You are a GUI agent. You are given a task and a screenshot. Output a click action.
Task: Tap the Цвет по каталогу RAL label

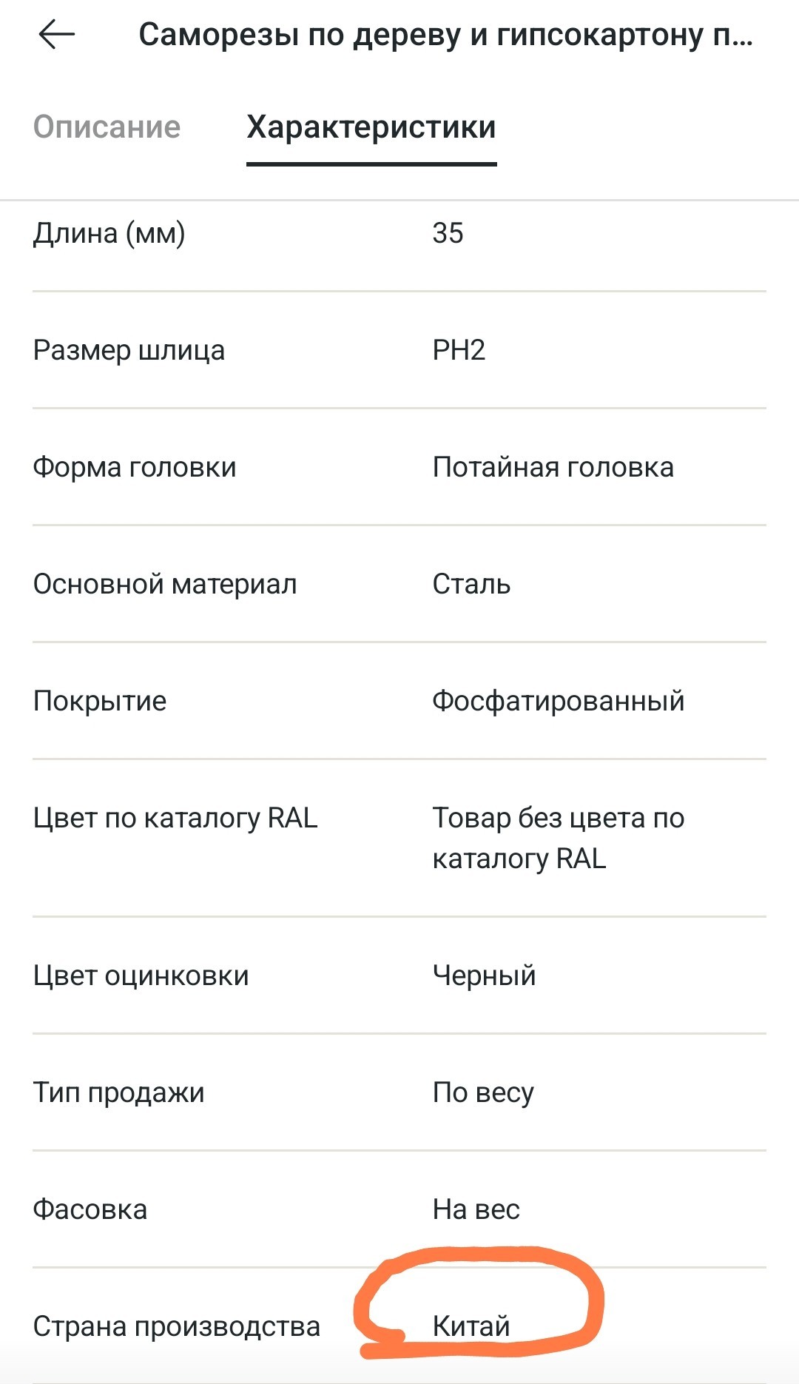click(175, 819)
